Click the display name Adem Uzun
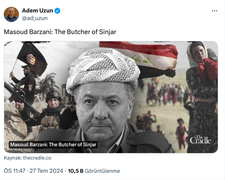 click(x=37, y=11)
